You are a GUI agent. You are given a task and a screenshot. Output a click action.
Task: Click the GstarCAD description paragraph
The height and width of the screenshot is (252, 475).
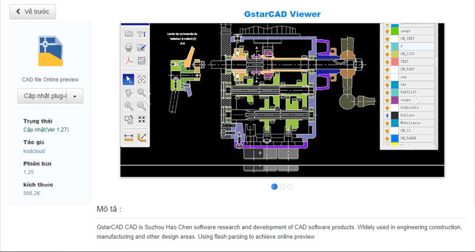(279, 232)
